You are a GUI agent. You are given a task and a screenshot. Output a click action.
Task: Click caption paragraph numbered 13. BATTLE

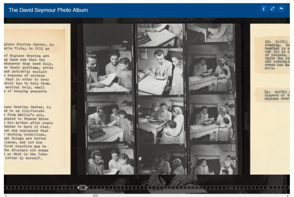[x=277, y=95]
